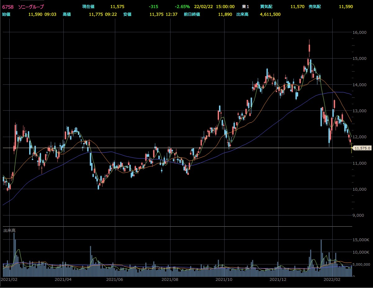Click the price change value -315

[x=153, y=7]
